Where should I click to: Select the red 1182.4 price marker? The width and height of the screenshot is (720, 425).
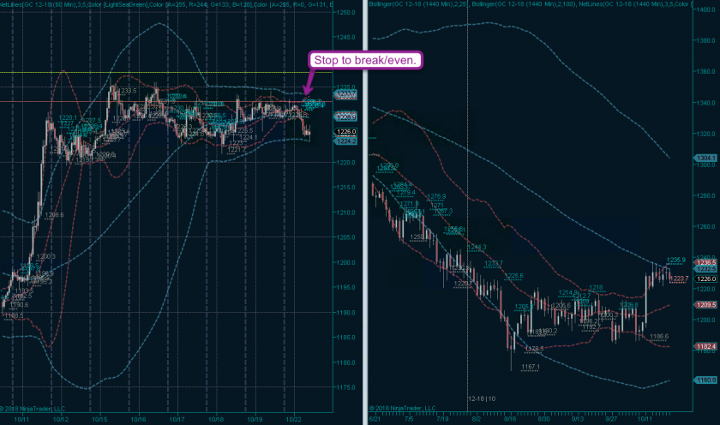coord(706,344)
